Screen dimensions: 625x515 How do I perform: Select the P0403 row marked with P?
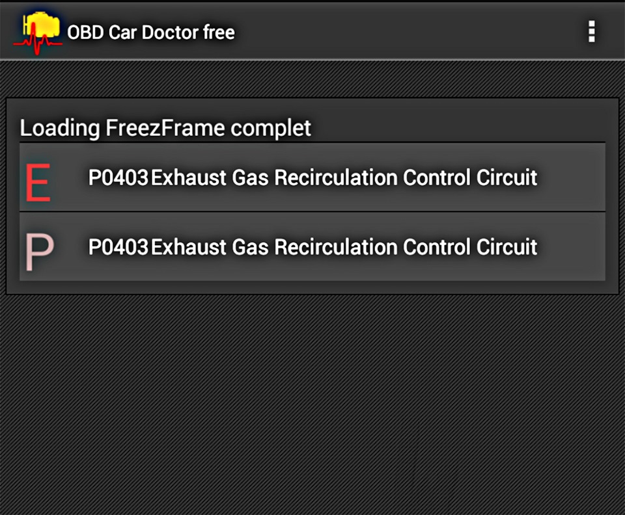(312, 246)
